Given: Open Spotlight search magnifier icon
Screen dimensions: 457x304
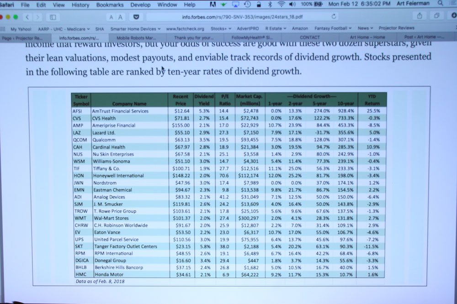Looking at the screenshot, I should (x=441, y=4).
